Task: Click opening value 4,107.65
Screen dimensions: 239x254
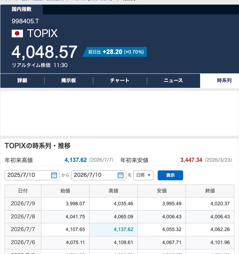Action: 75,230
